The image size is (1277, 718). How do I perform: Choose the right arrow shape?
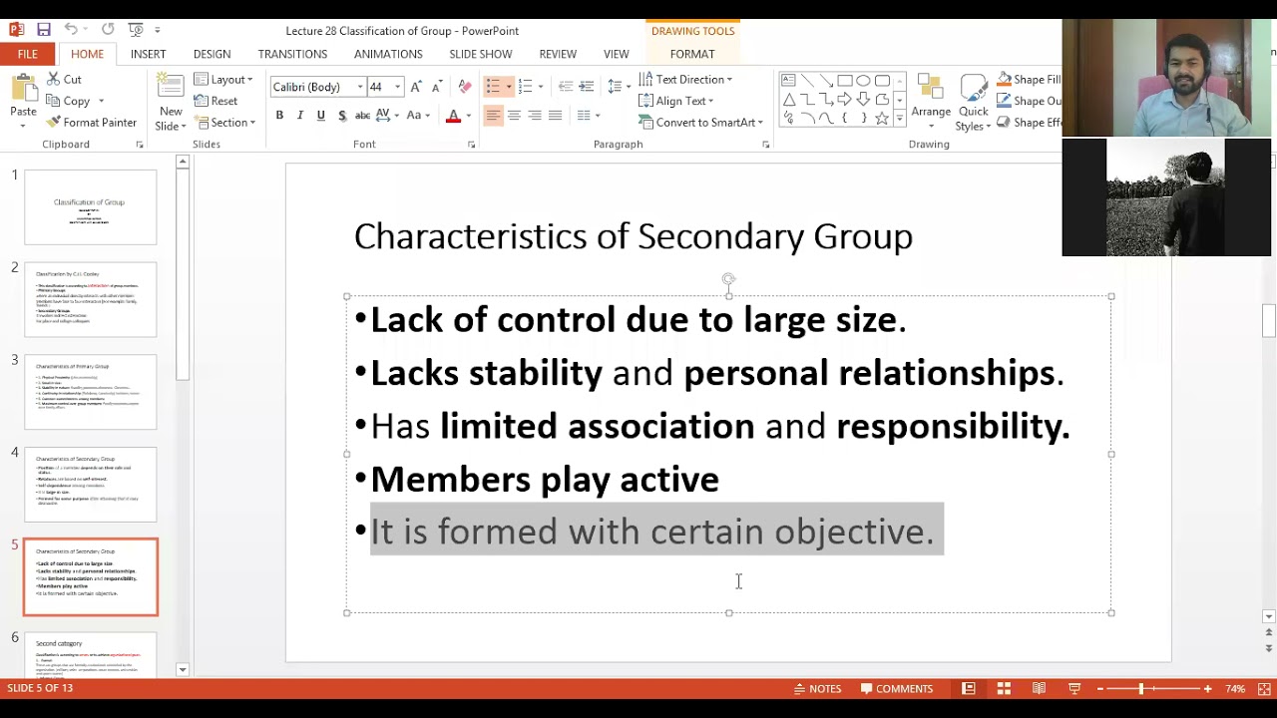coord(844,100)
